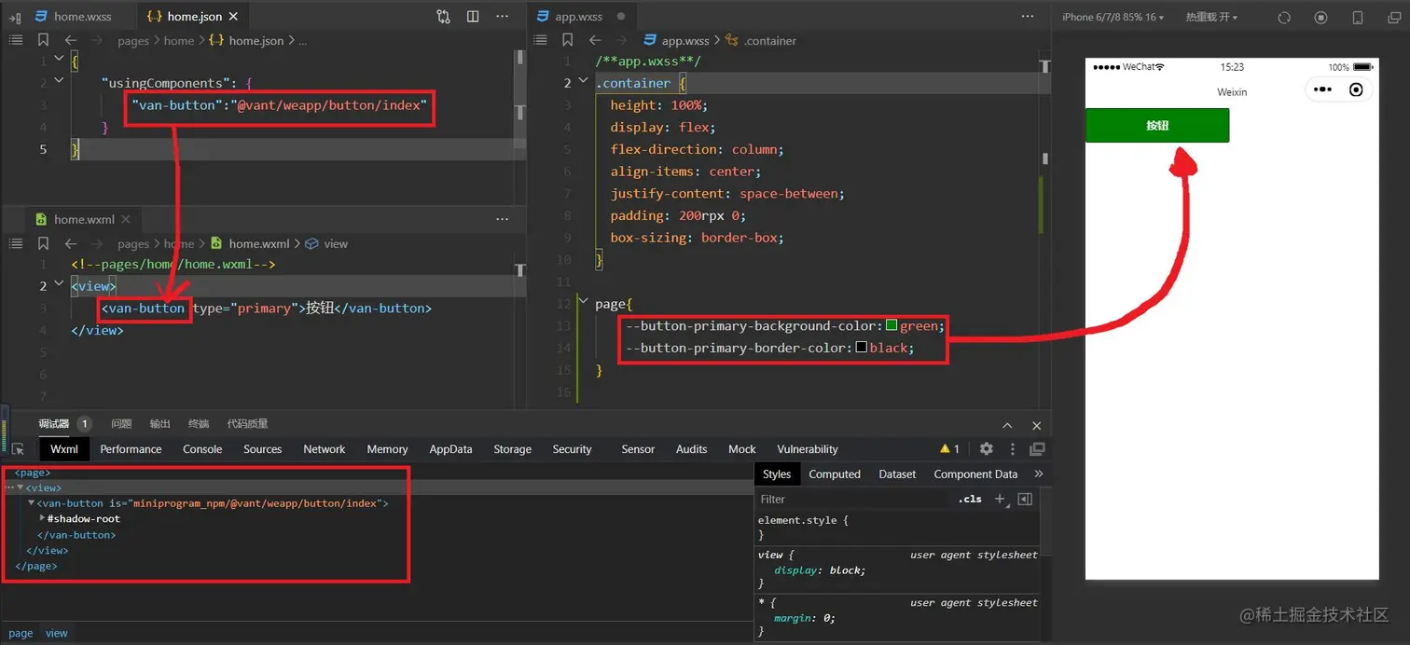Undock the debugger into separate window
This screenshot has width=1410, height=645.
[1037, 449]
